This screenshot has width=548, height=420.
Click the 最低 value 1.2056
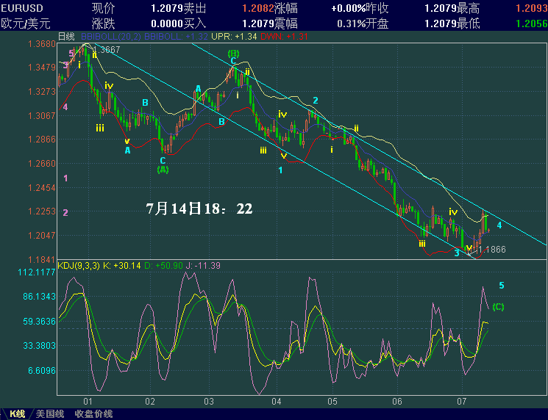coord(532,23)
